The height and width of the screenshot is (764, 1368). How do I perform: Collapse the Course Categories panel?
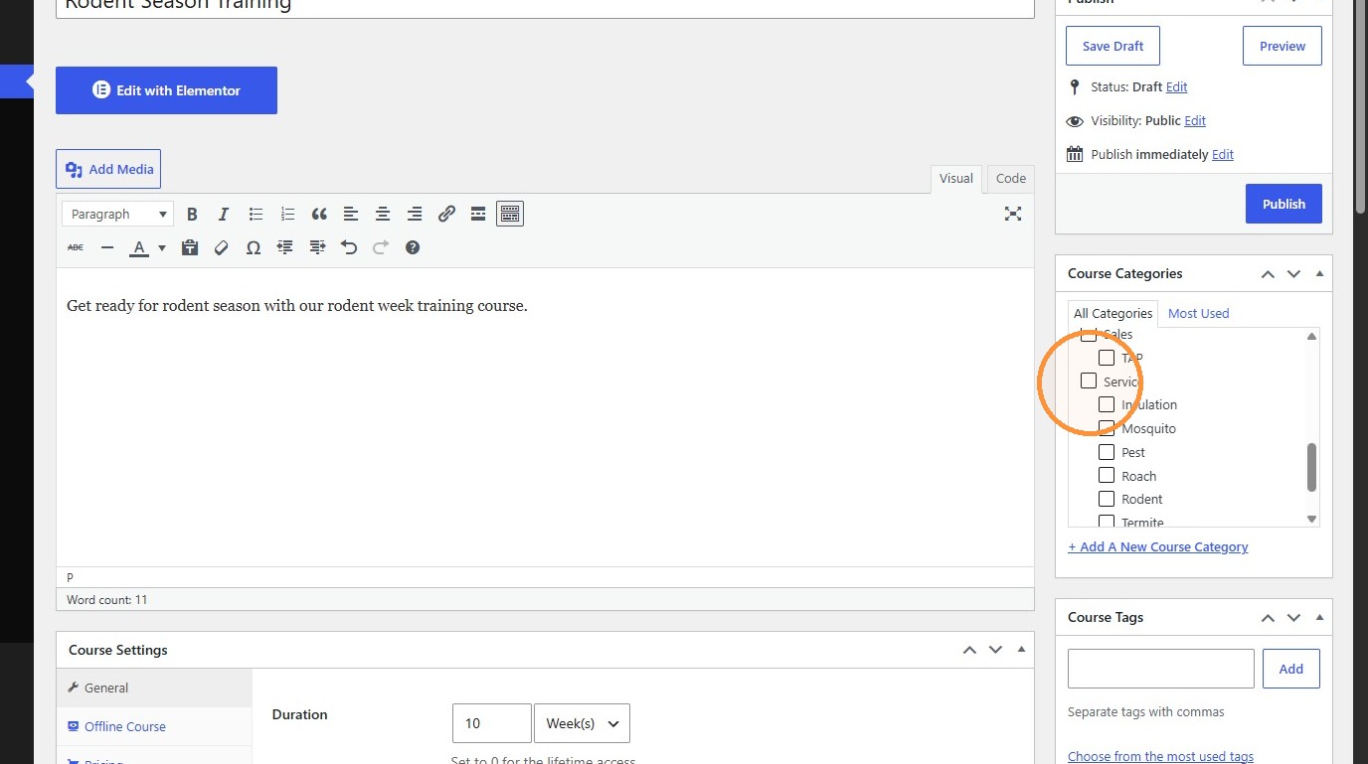pos(1320,273)
